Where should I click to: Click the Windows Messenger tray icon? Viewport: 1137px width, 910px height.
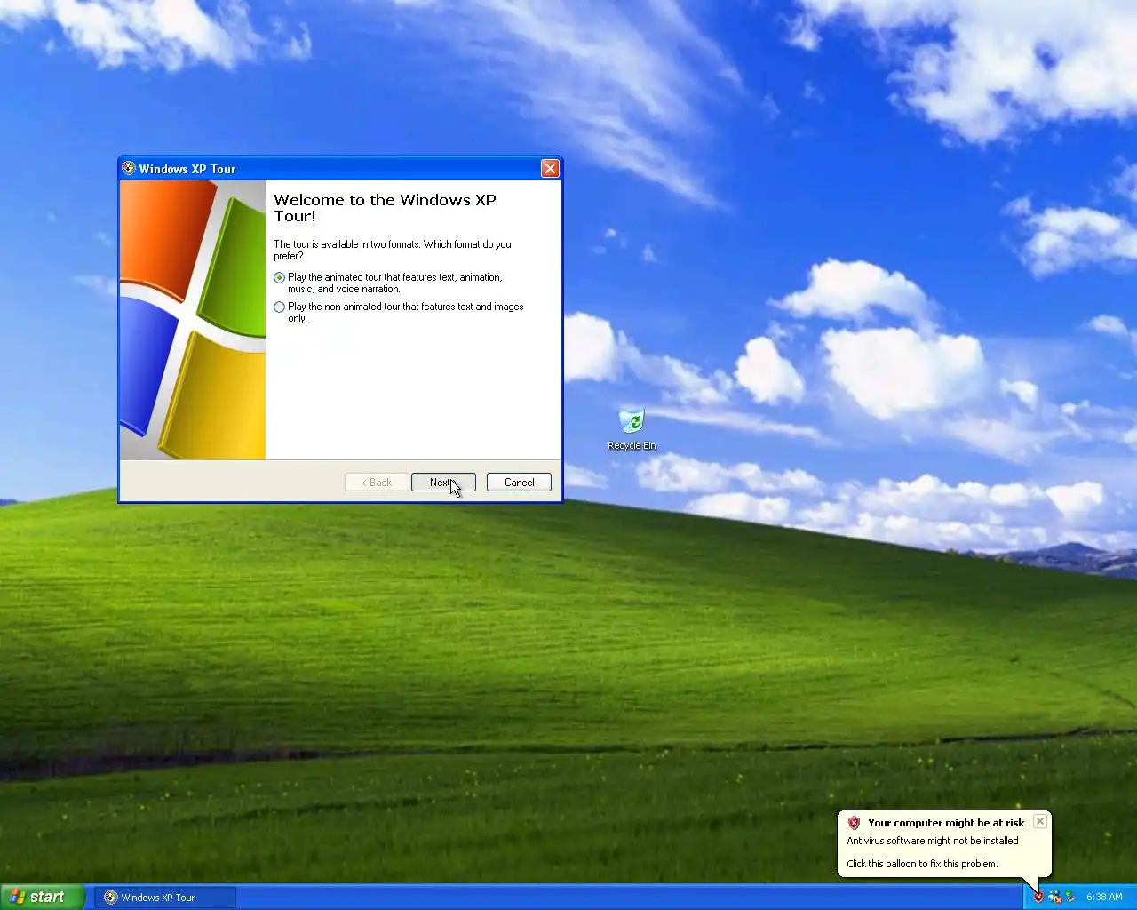pos(1054,898)
